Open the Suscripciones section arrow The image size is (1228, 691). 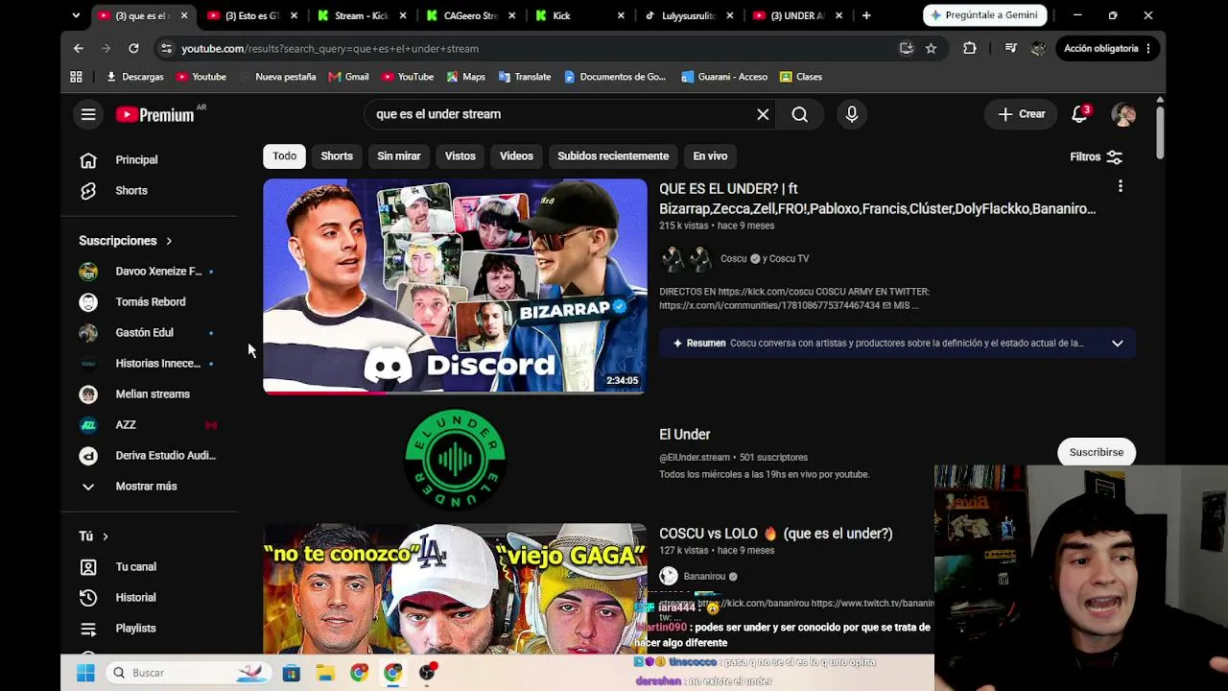[169, 241]
